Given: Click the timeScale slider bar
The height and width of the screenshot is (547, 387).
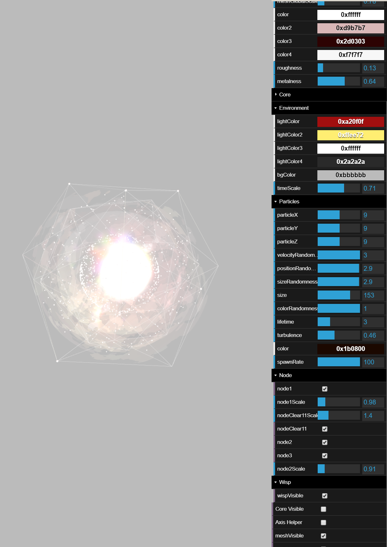Looking at the screenshot, I should [x=339, y=188].
